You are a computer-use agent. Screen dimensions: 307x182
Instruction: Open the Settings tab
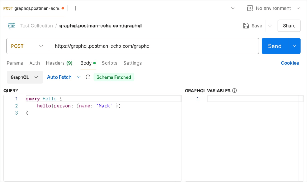132,63
